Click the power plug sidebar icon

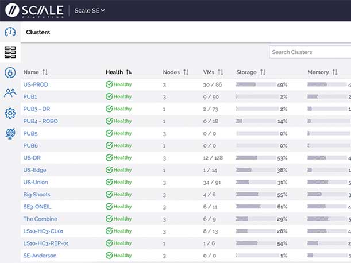click(x=10, y=72)
